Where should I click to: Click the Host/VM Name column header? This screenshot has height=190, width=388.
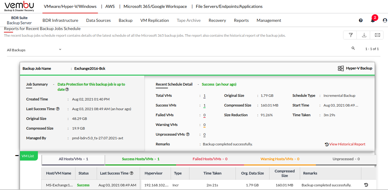(x=59, y=173)
